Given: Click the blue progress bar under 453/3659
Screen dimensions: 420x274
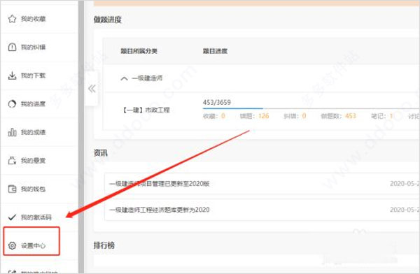Looking at the screenshot, I should coord(233,108).
